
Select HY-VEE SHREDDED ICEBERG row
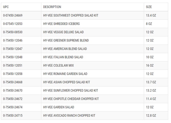click(61, 24)
